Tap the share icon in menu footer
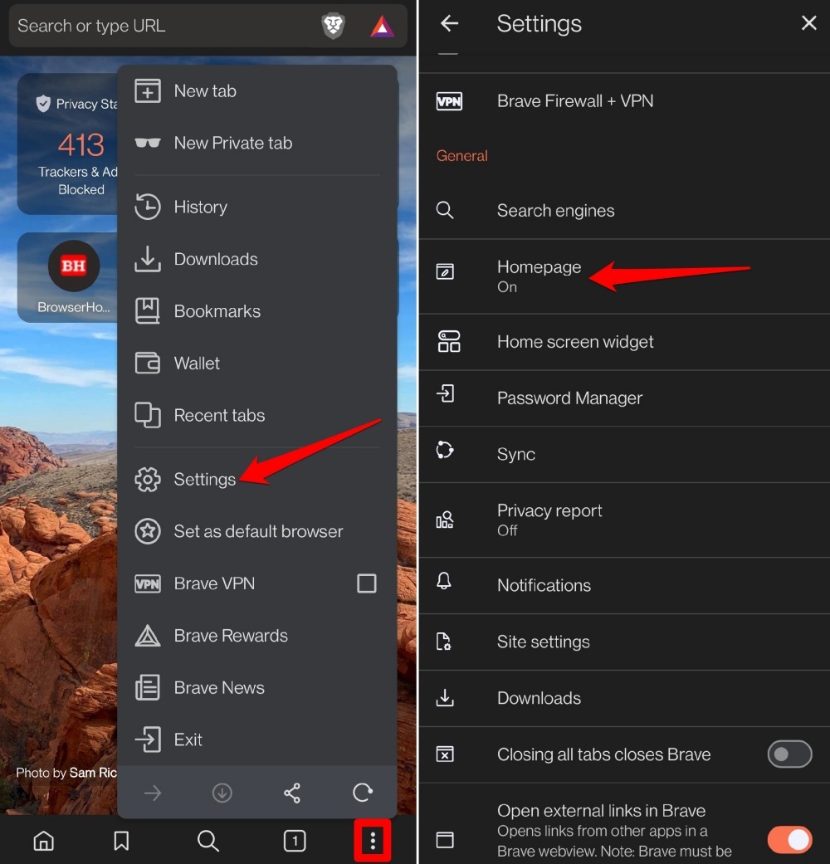The height and width of the screenshot is (864, 830). tap(292, 793)
